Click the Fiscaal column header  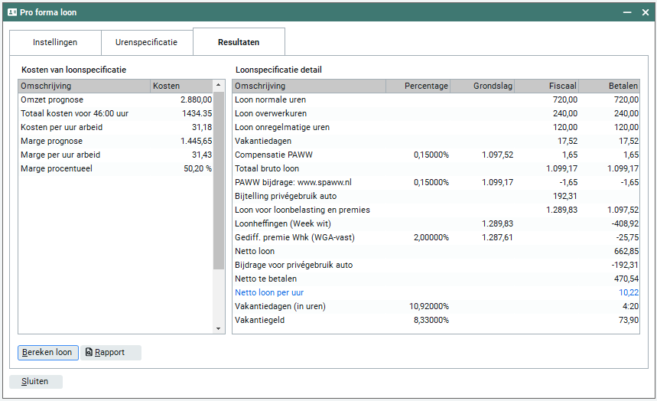[548, 86]
